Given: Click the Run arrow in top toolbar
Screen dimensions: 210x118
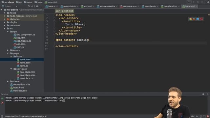Looking at the screenshot, I should coord(194,2).
